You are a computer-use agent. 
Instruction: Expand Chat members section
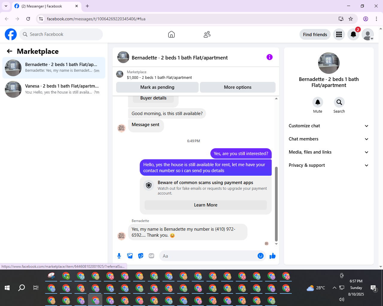coord(329,139)
